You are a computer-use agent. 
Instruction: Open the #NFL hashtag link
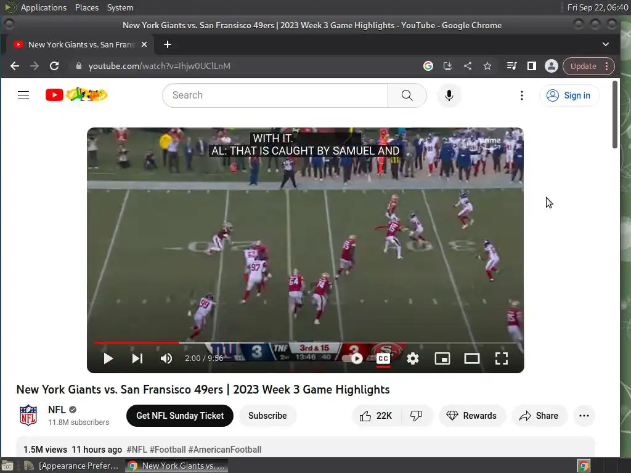click(x=137, y=449)
